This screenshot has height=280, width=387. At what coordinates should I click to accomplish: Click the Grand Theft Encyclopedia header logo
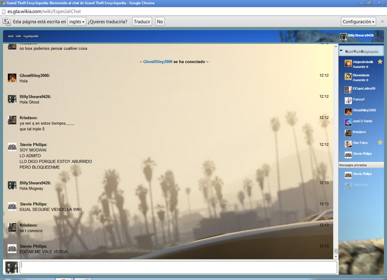pyautogui.click(x=22, y=36)
